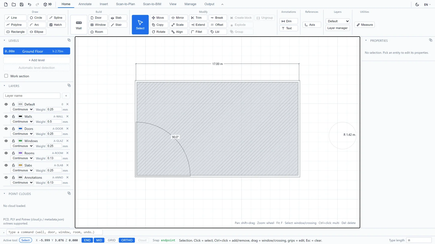435x244 pixels.
Task: Open Walls layer linetype dropdown
Action: (22, 121)
